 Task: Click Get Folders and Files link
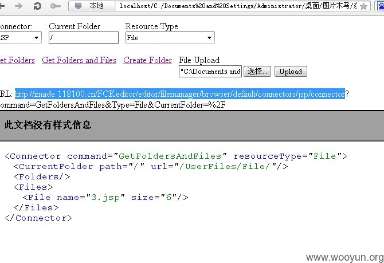coord(79,60)
